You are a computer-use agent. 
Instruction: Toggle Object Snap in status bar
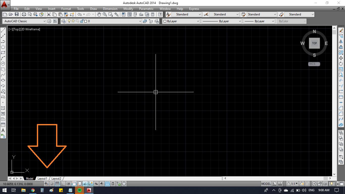point(74,184)
